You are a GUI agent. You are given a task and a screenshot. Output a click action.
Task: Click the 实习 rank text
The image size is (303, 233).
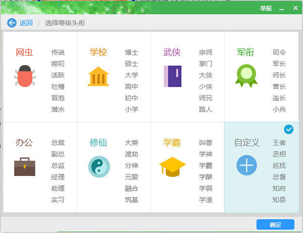[x=58, y=200]
